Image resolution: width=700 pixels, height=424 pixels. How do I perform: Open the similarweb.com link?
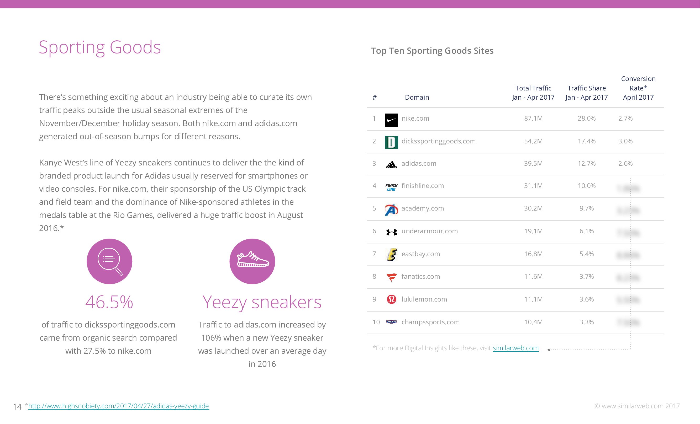click(x=515, y=348)
